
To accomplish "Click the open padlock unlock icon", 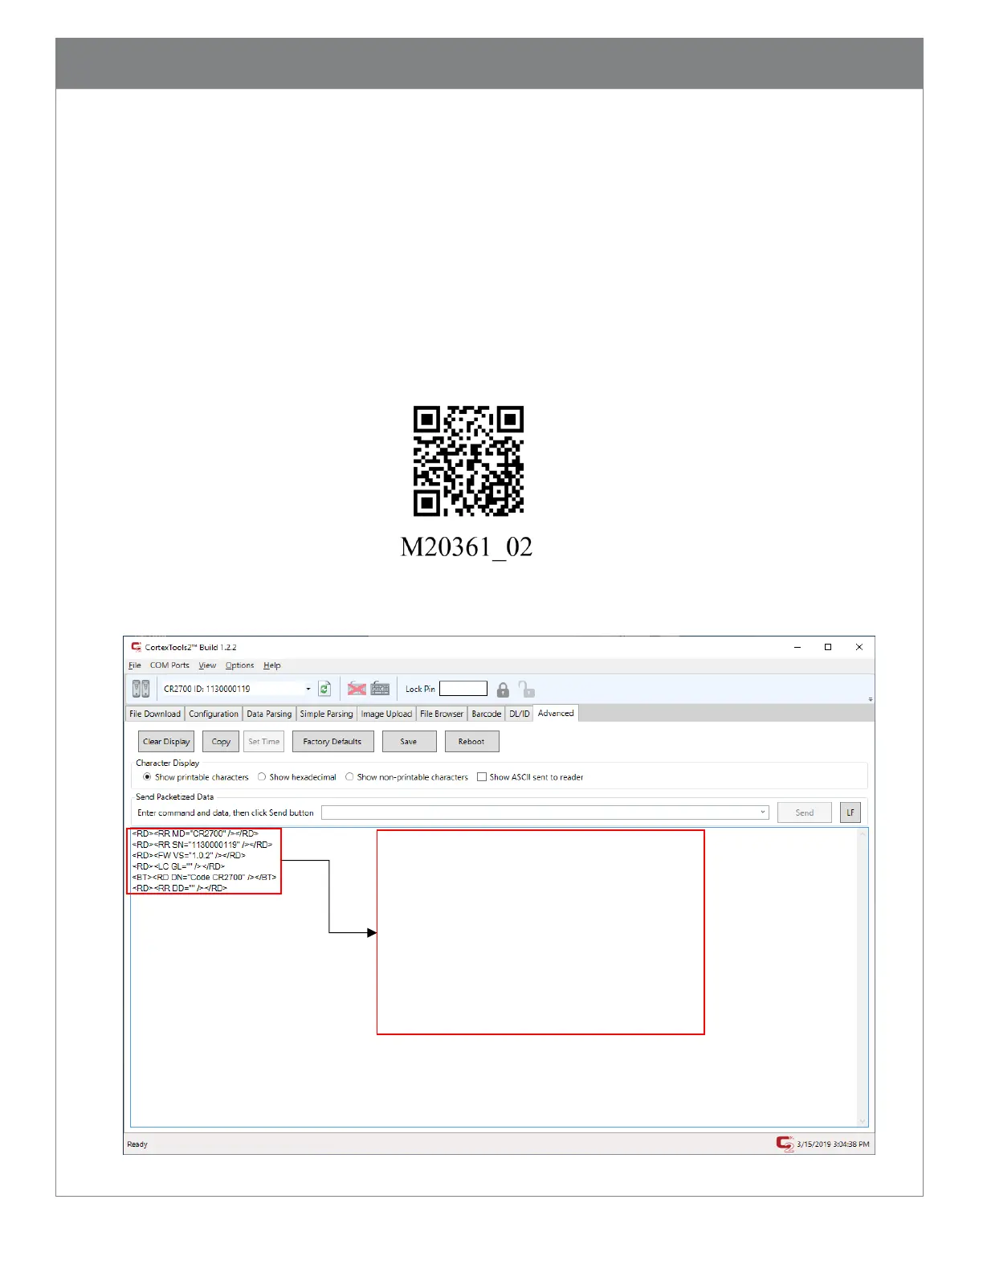I will click(x=526, y=690).
